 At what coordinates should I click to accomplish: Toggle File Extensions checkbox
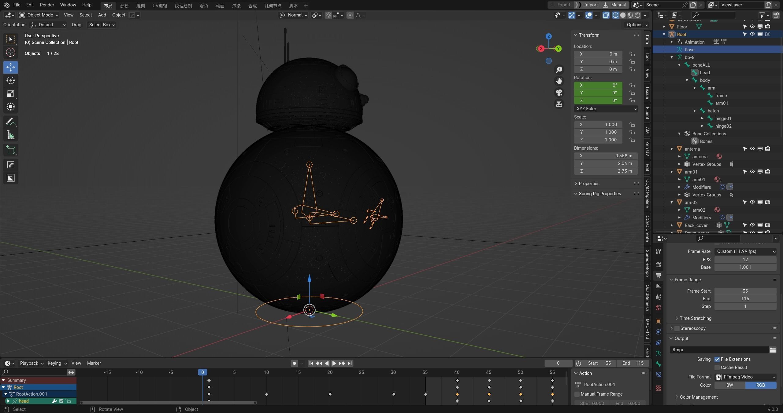[x=717, y=359]
